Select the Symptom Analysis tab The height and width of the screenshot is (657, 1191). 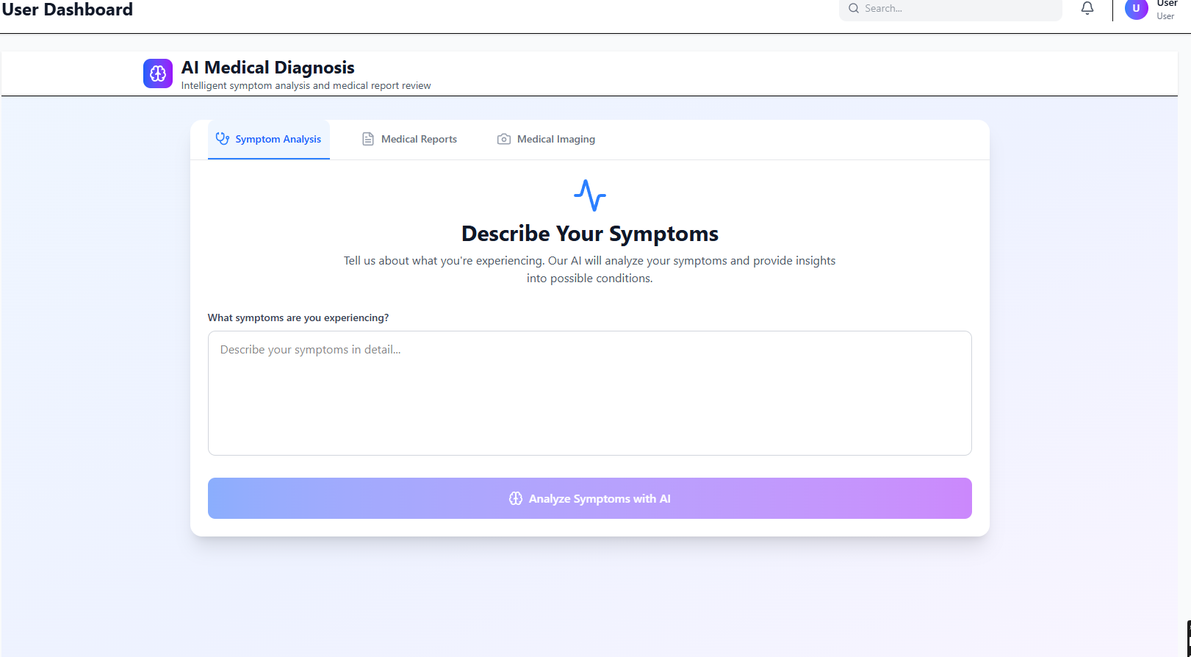(269, 139)
